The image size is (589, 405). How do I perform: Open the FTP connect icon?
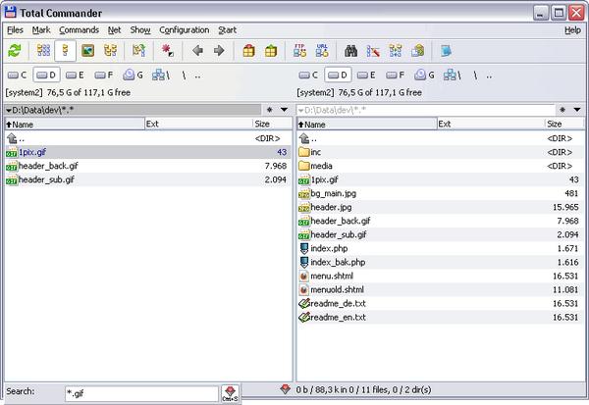[x=299, y=51]
